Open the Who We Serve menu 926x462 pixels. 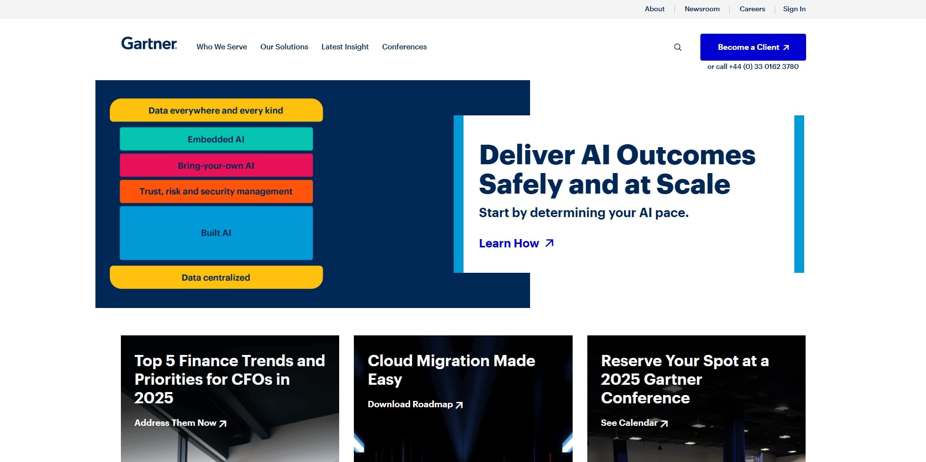tap(222, 47)
